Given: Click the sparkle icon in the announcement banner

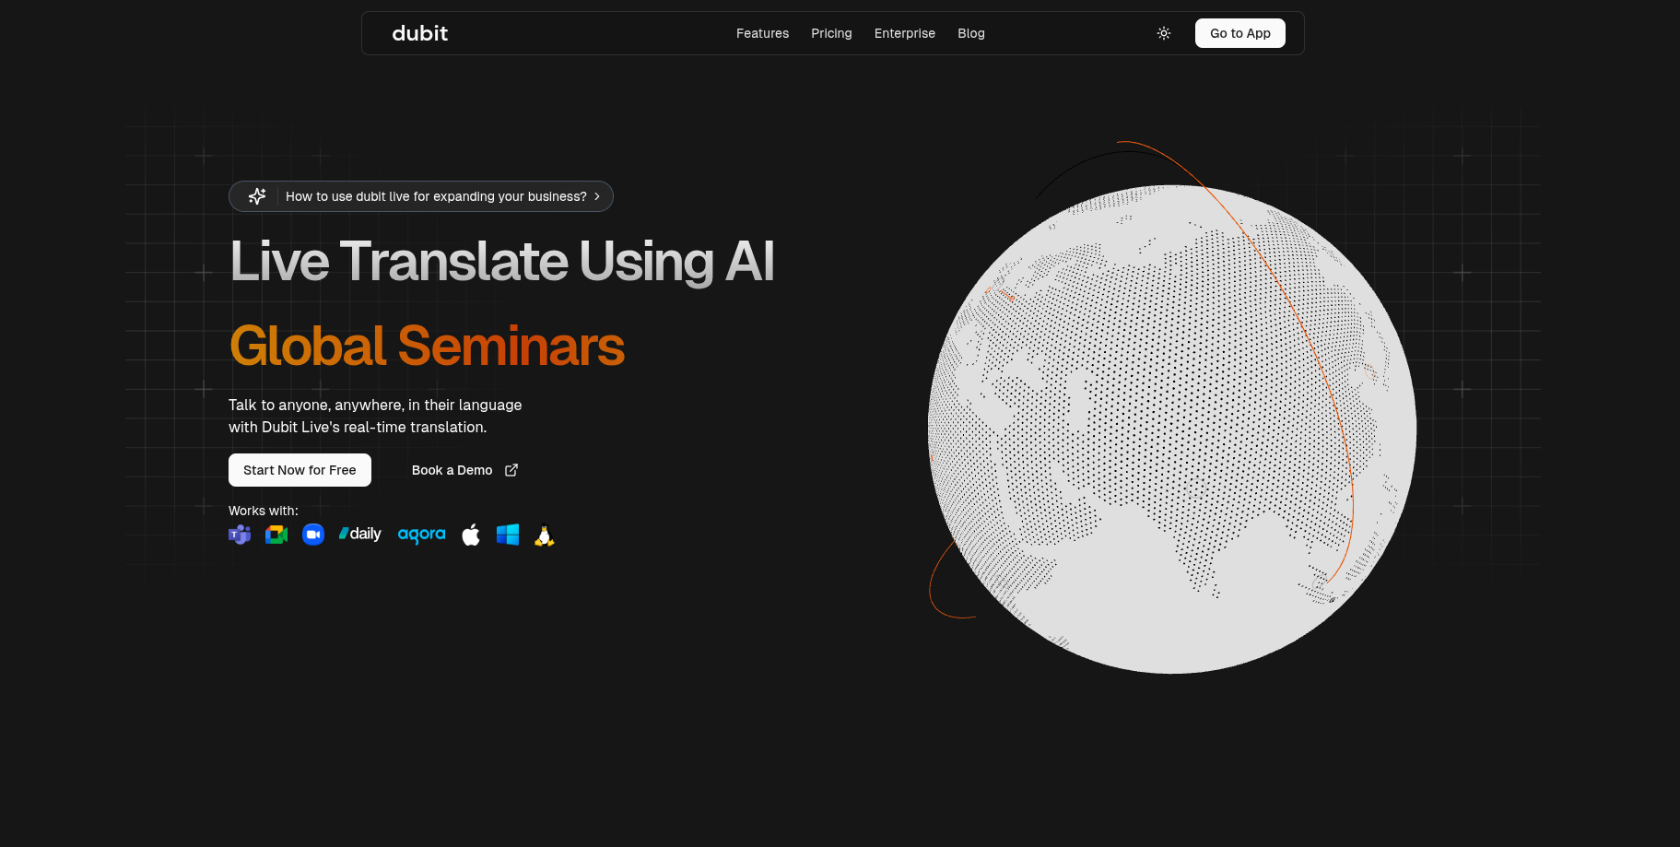Looking at the screenshot, I should pyautogui.click(x=257, y=196).
